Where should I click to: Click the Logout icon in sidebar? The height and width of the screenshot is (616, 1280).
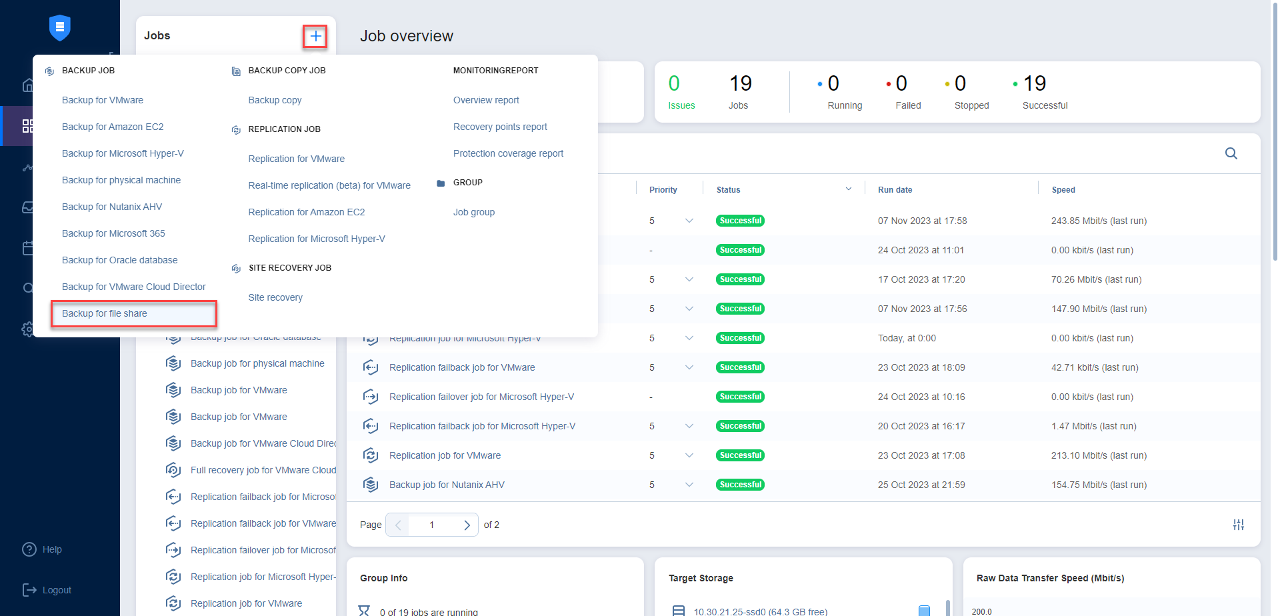click(29, 590)
